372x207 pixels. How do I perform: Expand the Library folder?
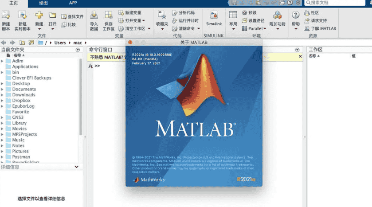(2, 123)
